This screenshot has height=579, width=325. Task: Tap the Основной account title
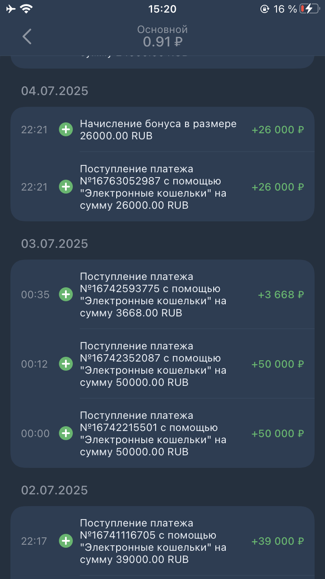162,30
